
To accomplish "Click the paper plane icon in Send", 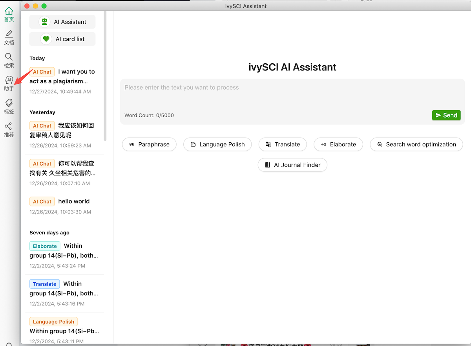I will pos(438,115).
